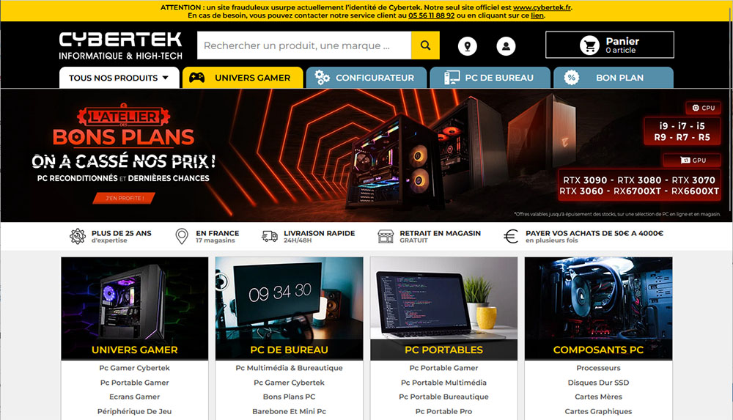Open the user account icon
733x420 pixels.
[506, 46]
